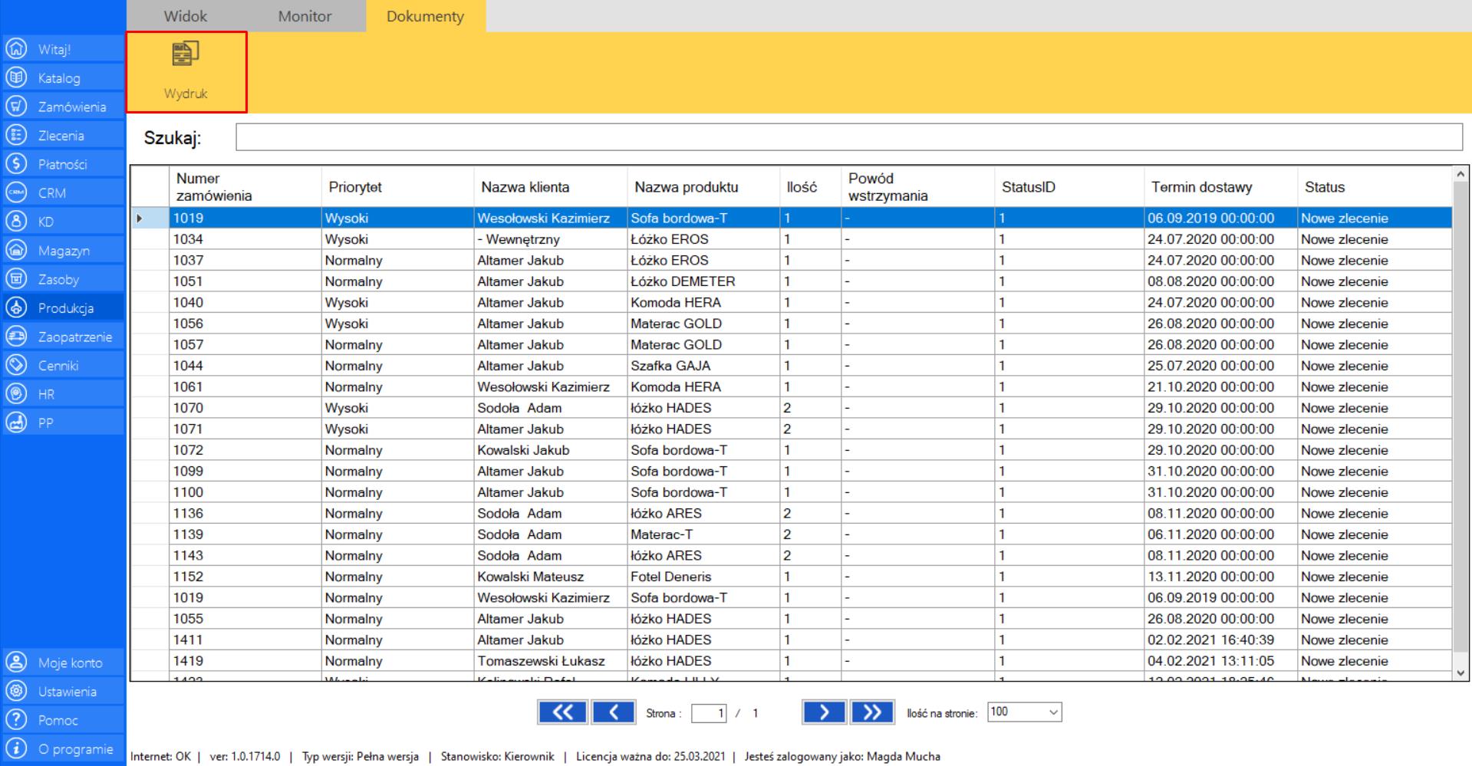Open the Katalog sidebar icon

pyautogui.click(x=15, y=77)
